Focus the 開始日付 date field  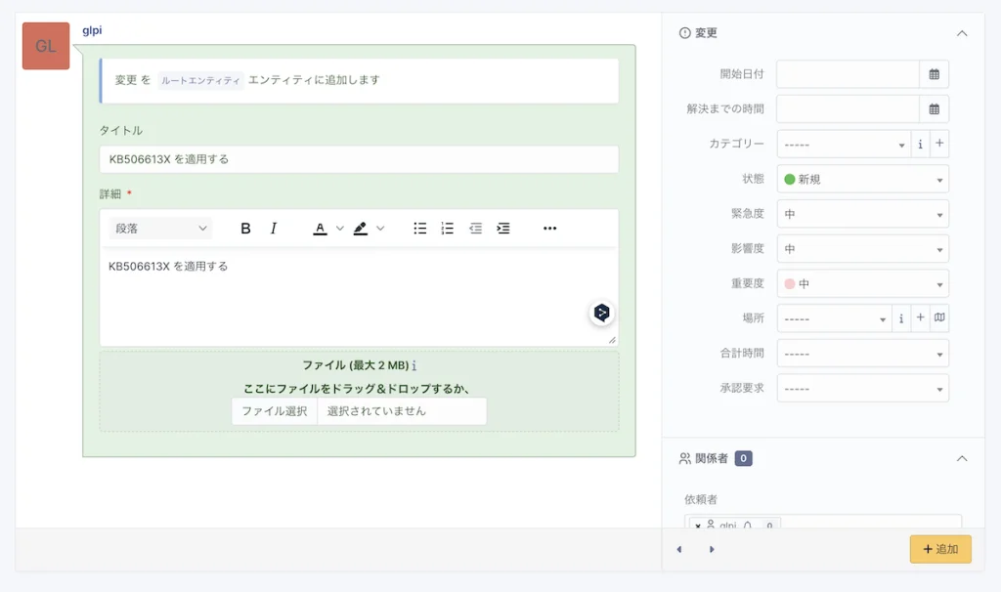(848, 74)
